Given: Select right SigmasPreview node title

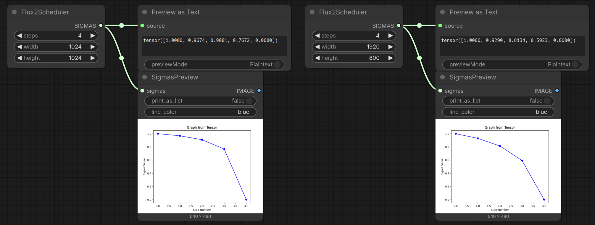Looking at the screenshot, I should pyautogui.click(x=473, y=77).
